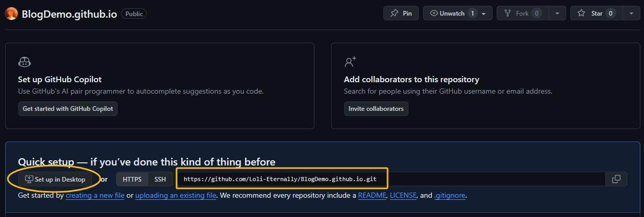Click the Invite collaborators button

pyautogui.click(x=376, y=109)
